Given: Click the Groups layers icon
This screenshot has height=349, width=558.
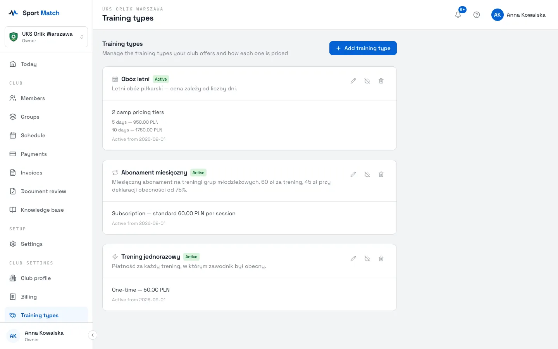Looking at the screenshot, I should point(13,117).
